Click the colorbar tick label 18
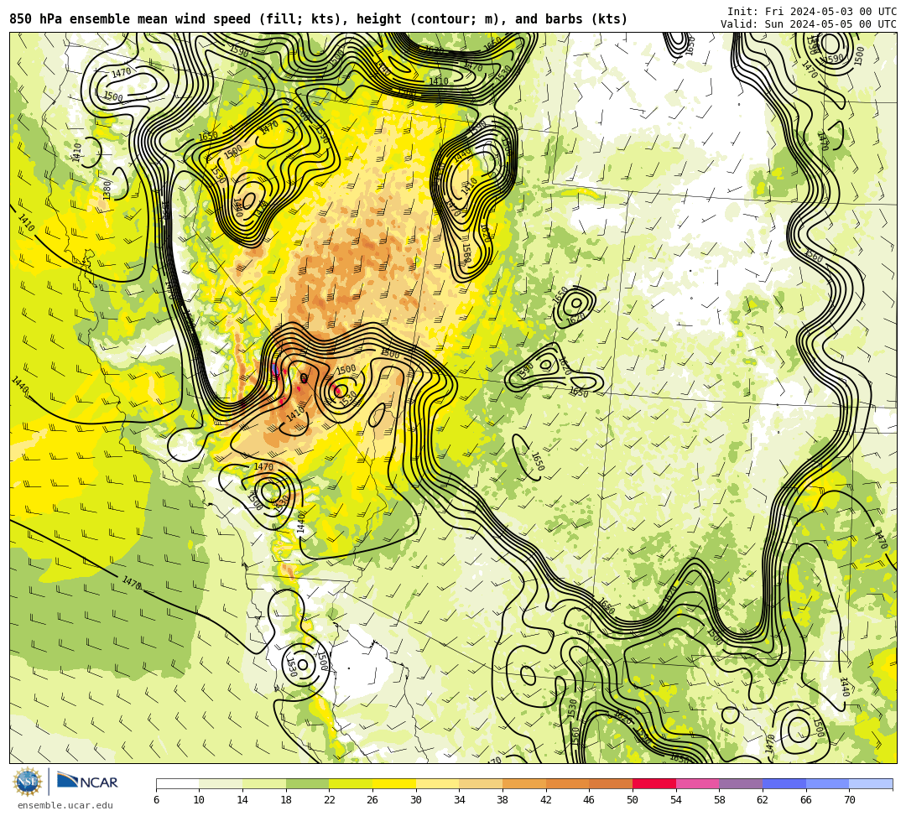 [x=286, y=800]
